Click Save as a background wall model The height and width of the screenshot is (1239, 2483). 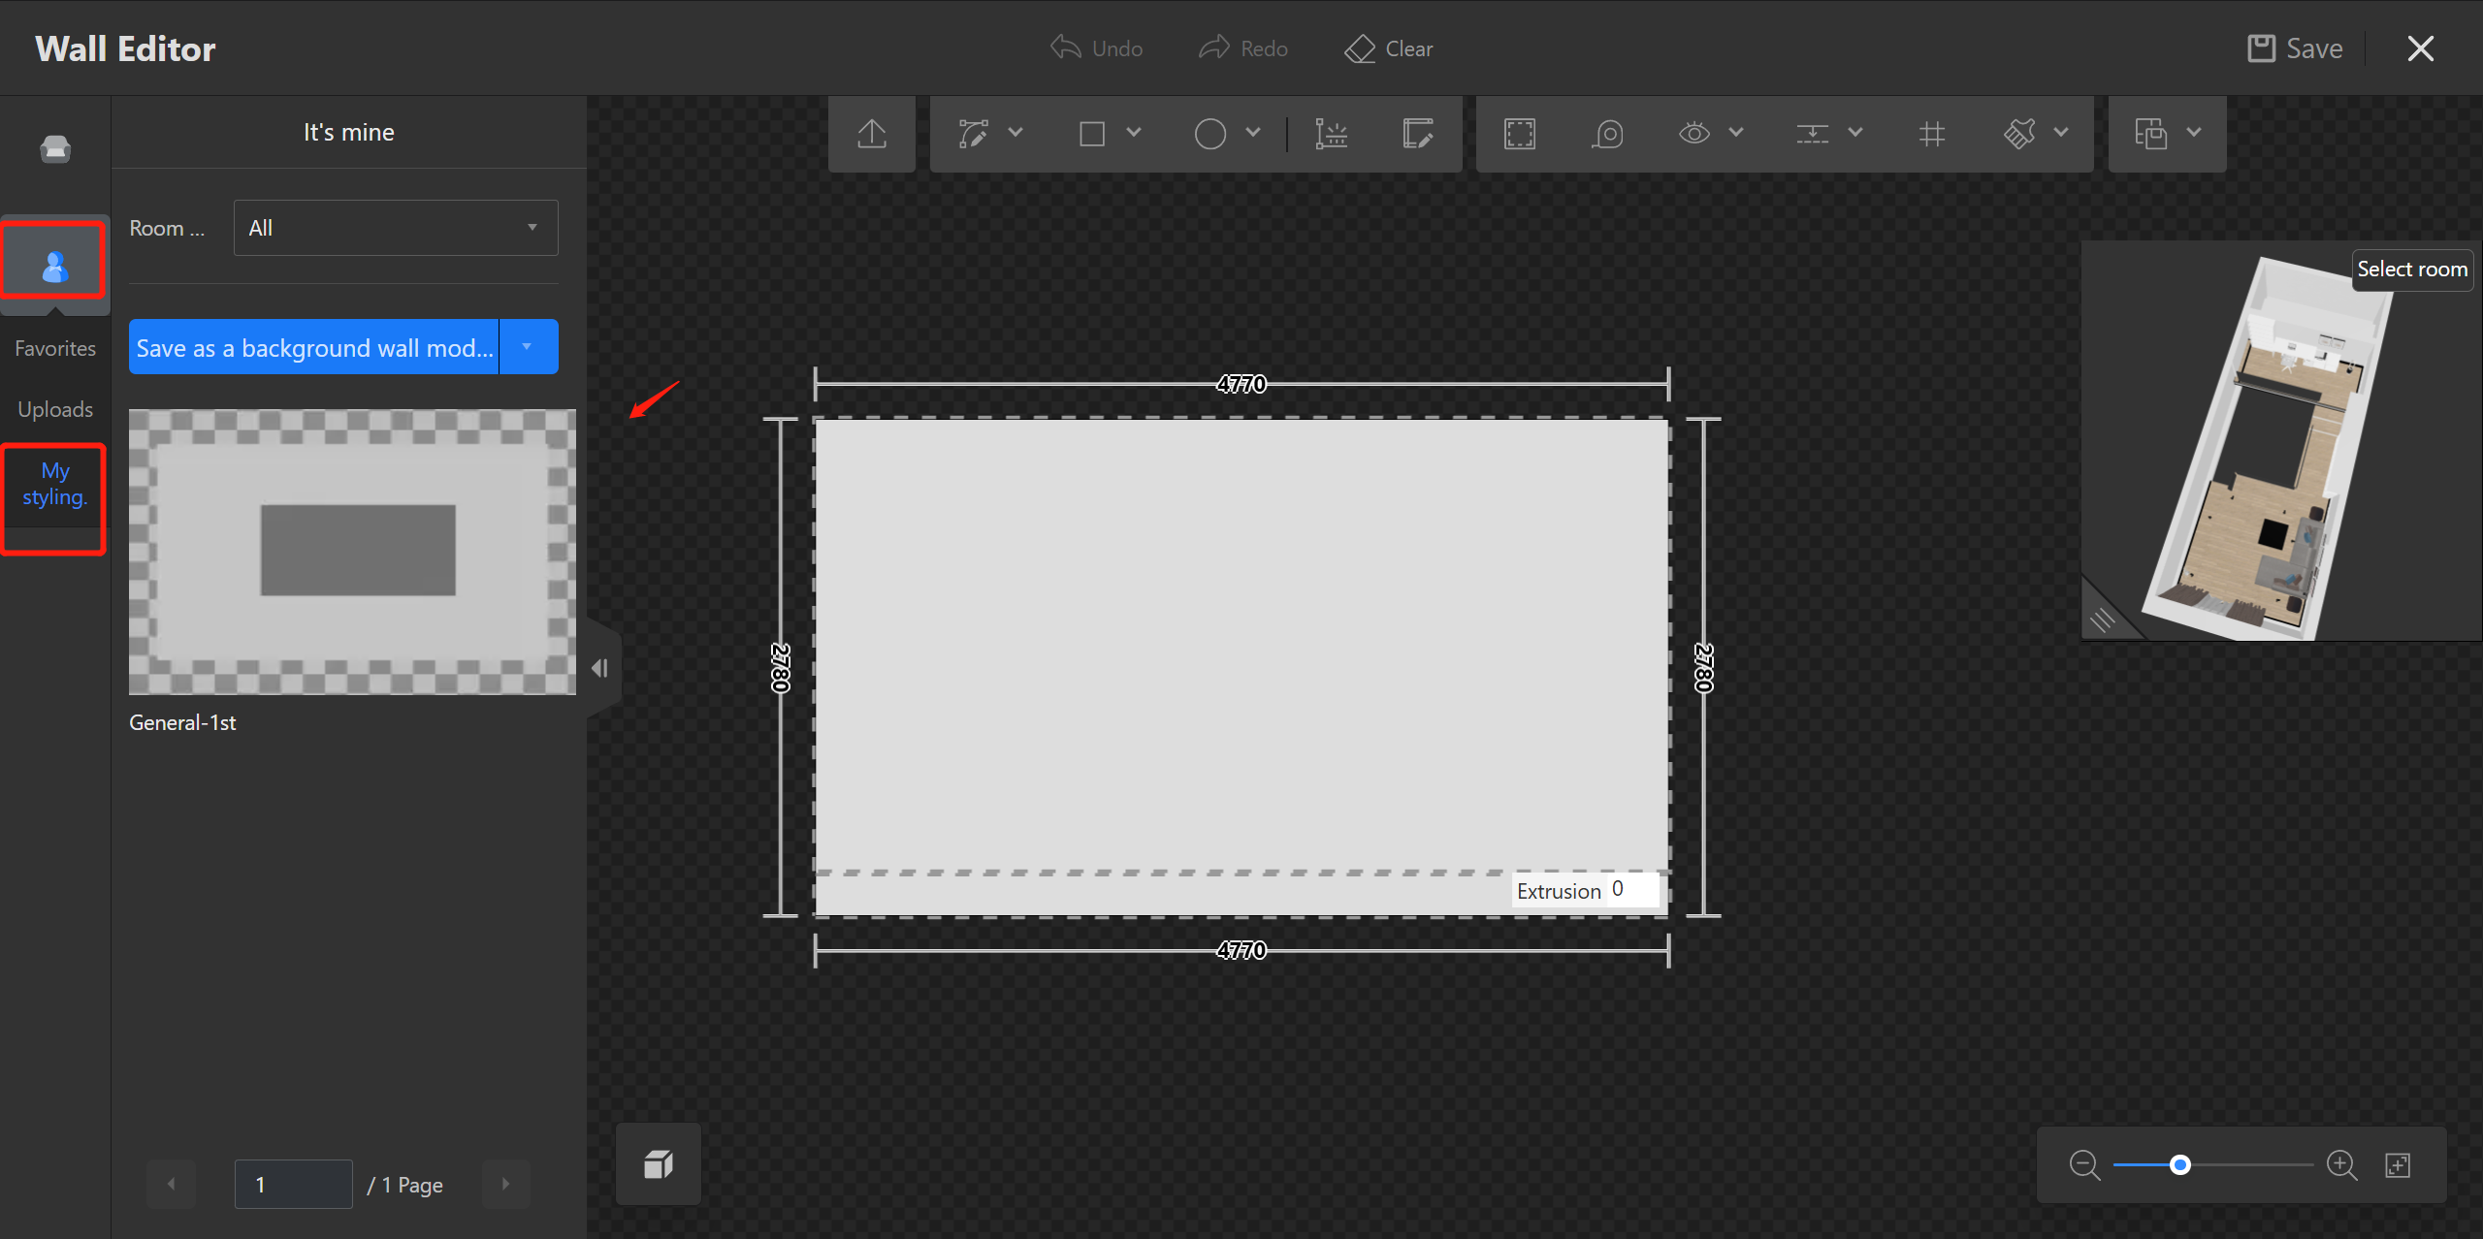coord(313,347)
